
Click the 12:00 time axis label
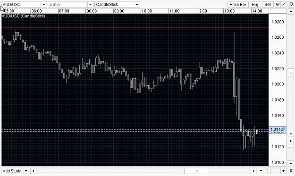pos(202,11)
